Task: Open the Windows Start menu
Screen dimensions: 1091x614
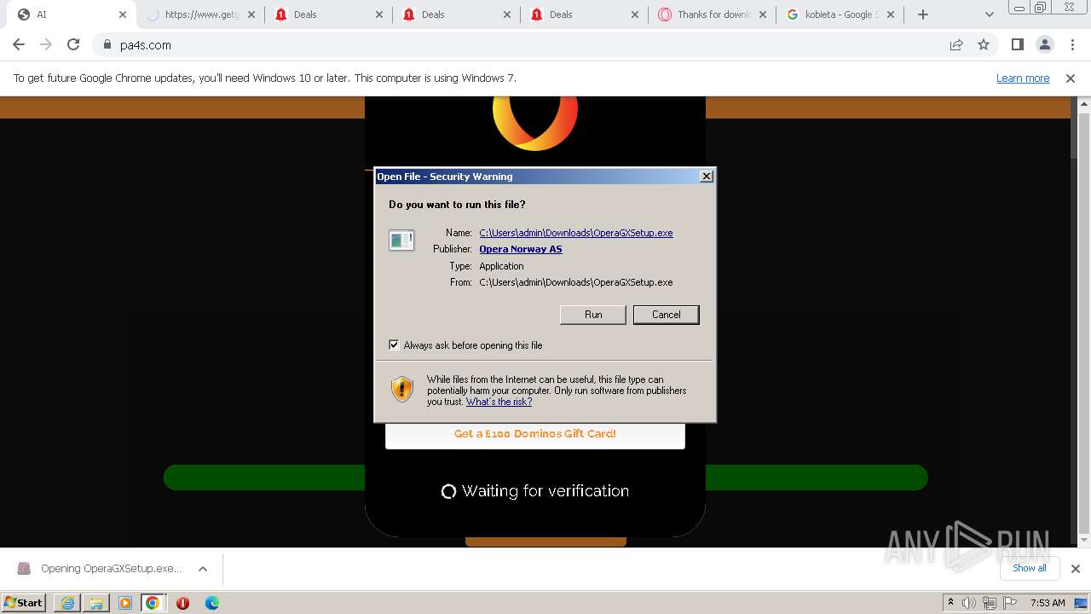Action: tap(24, 603)
